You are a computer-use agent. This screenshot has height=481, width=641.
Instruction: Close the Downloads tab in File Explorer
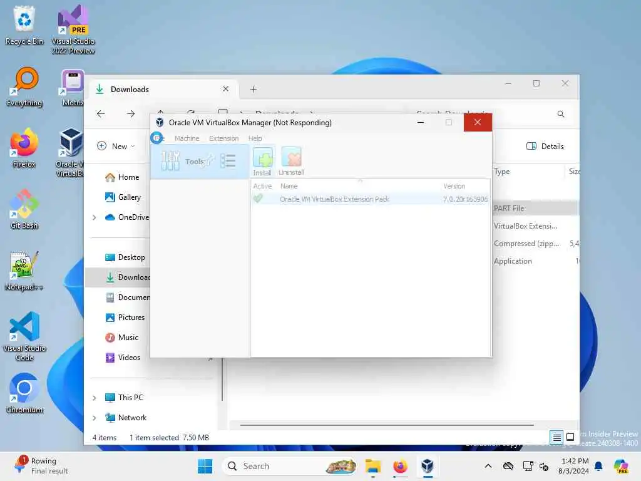point(225,89)
